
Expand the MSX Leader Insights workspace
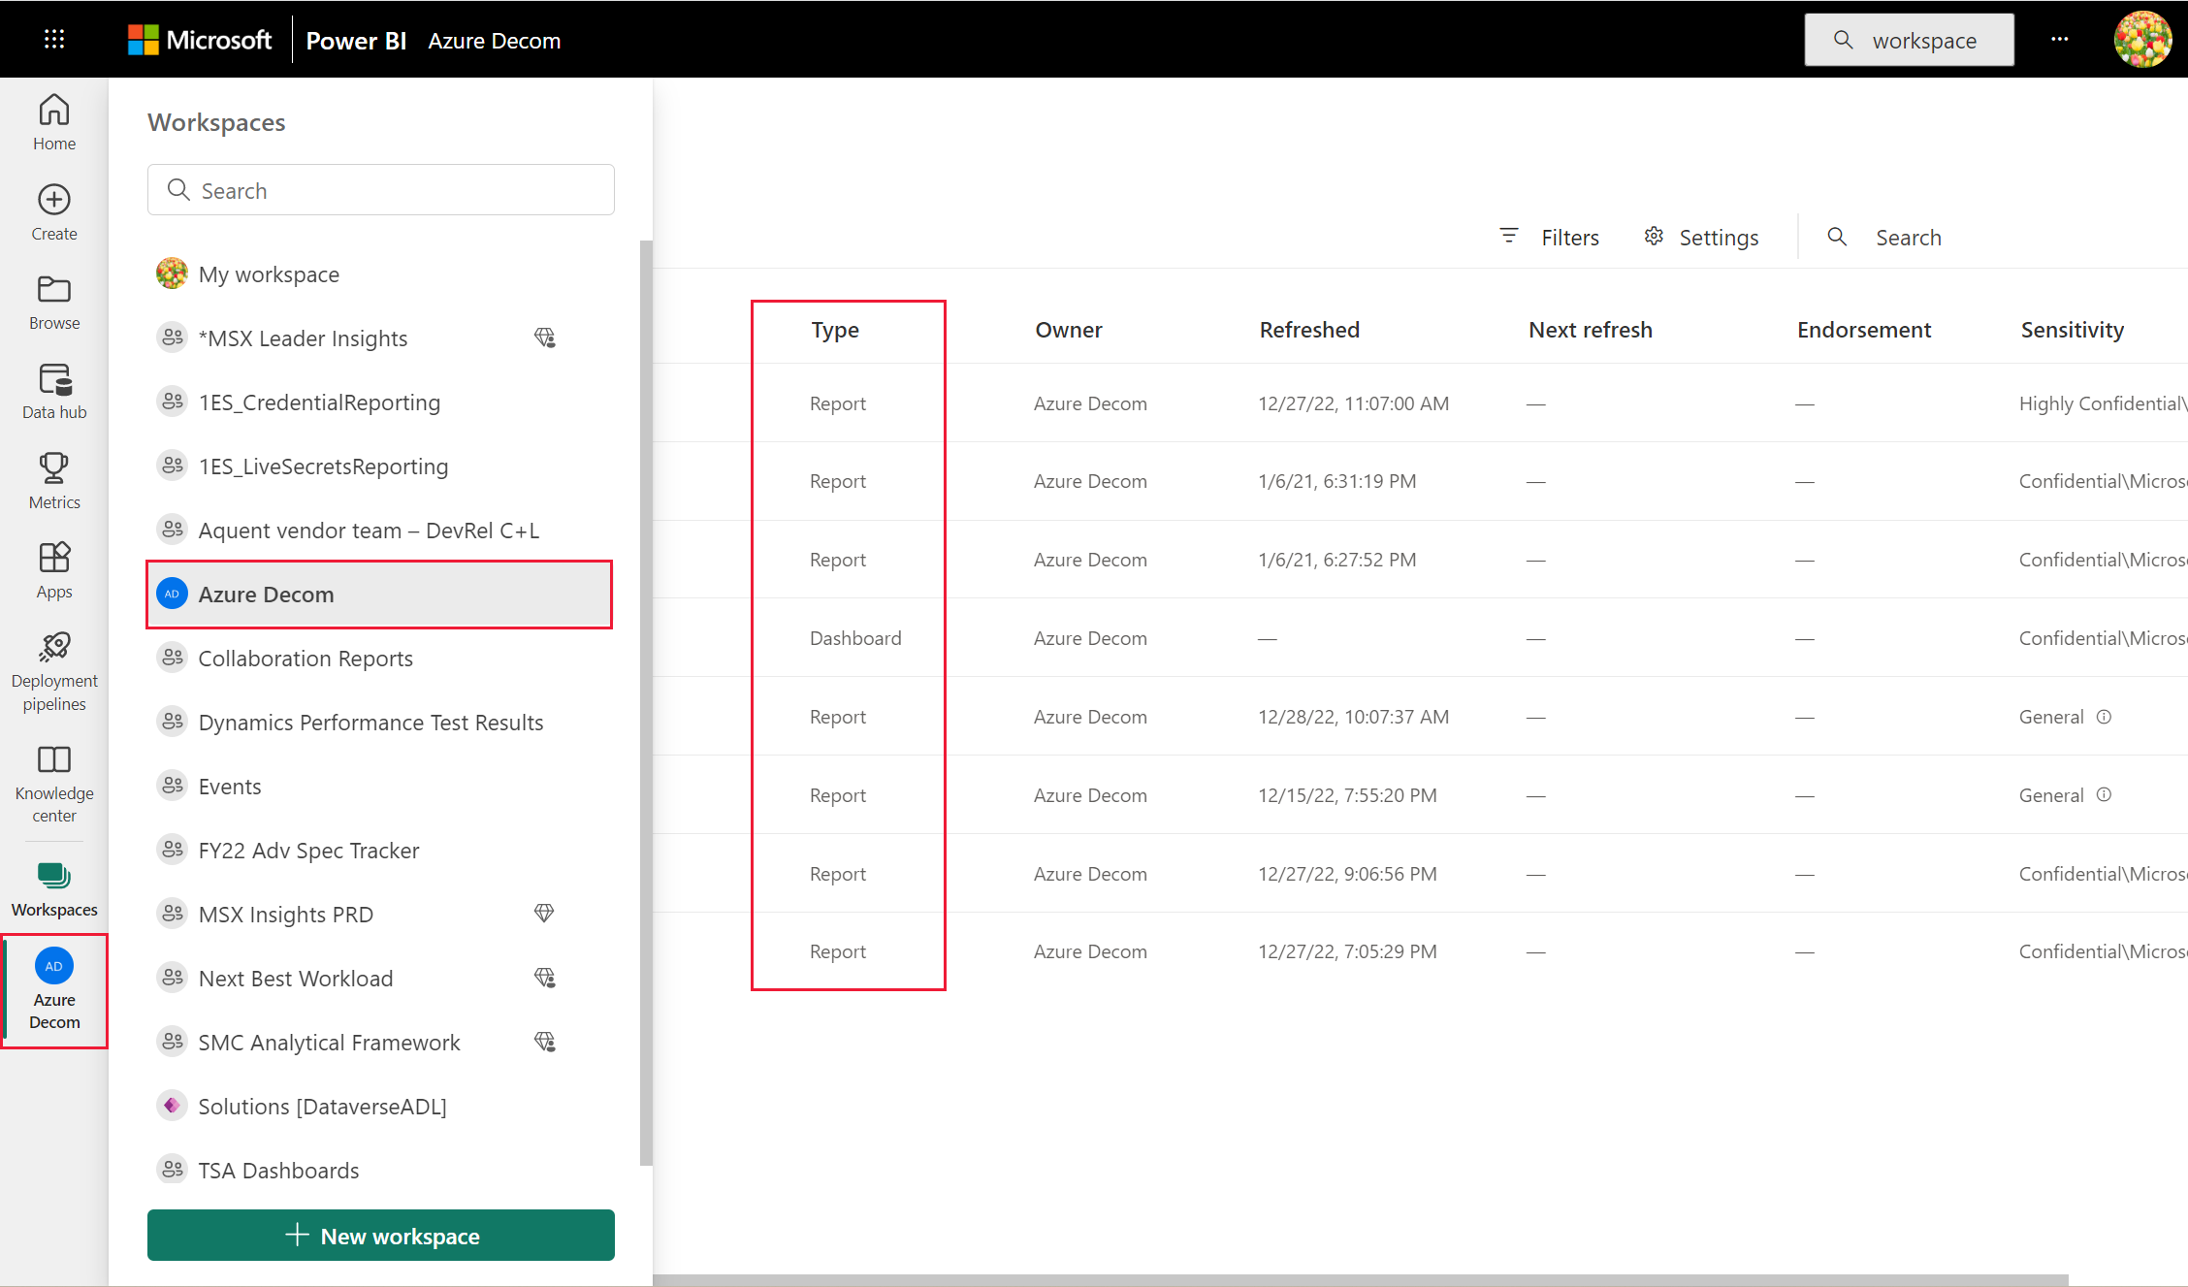[302, 338]
